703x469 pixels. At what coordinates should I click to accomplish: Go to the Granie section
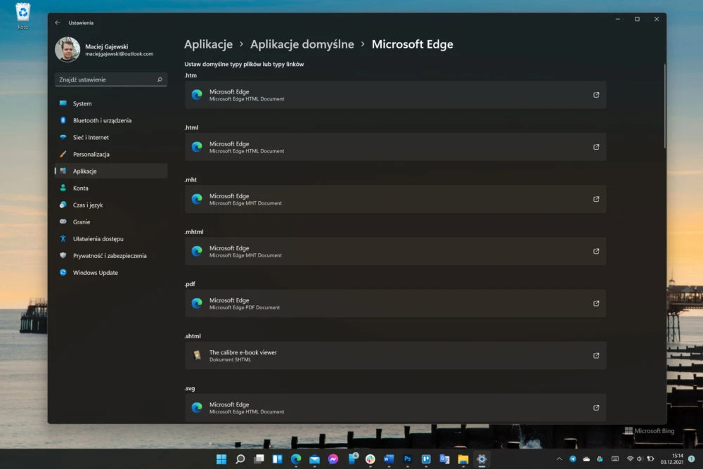111,222
